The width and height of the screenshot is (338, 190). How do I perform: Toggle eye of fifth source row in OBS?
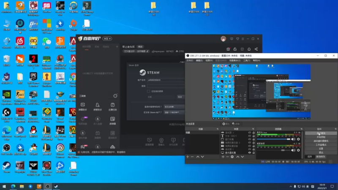click(x=250, y=146)
